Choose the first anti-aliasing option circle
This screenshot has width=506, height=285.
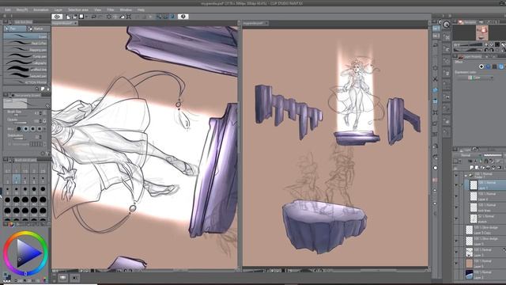point(19,129)
